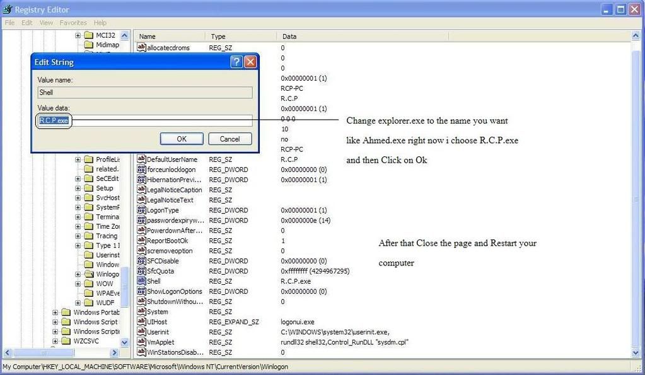Expand the SeCEdit registry key
Screen dimensions: 645x375
pos(78,178)
